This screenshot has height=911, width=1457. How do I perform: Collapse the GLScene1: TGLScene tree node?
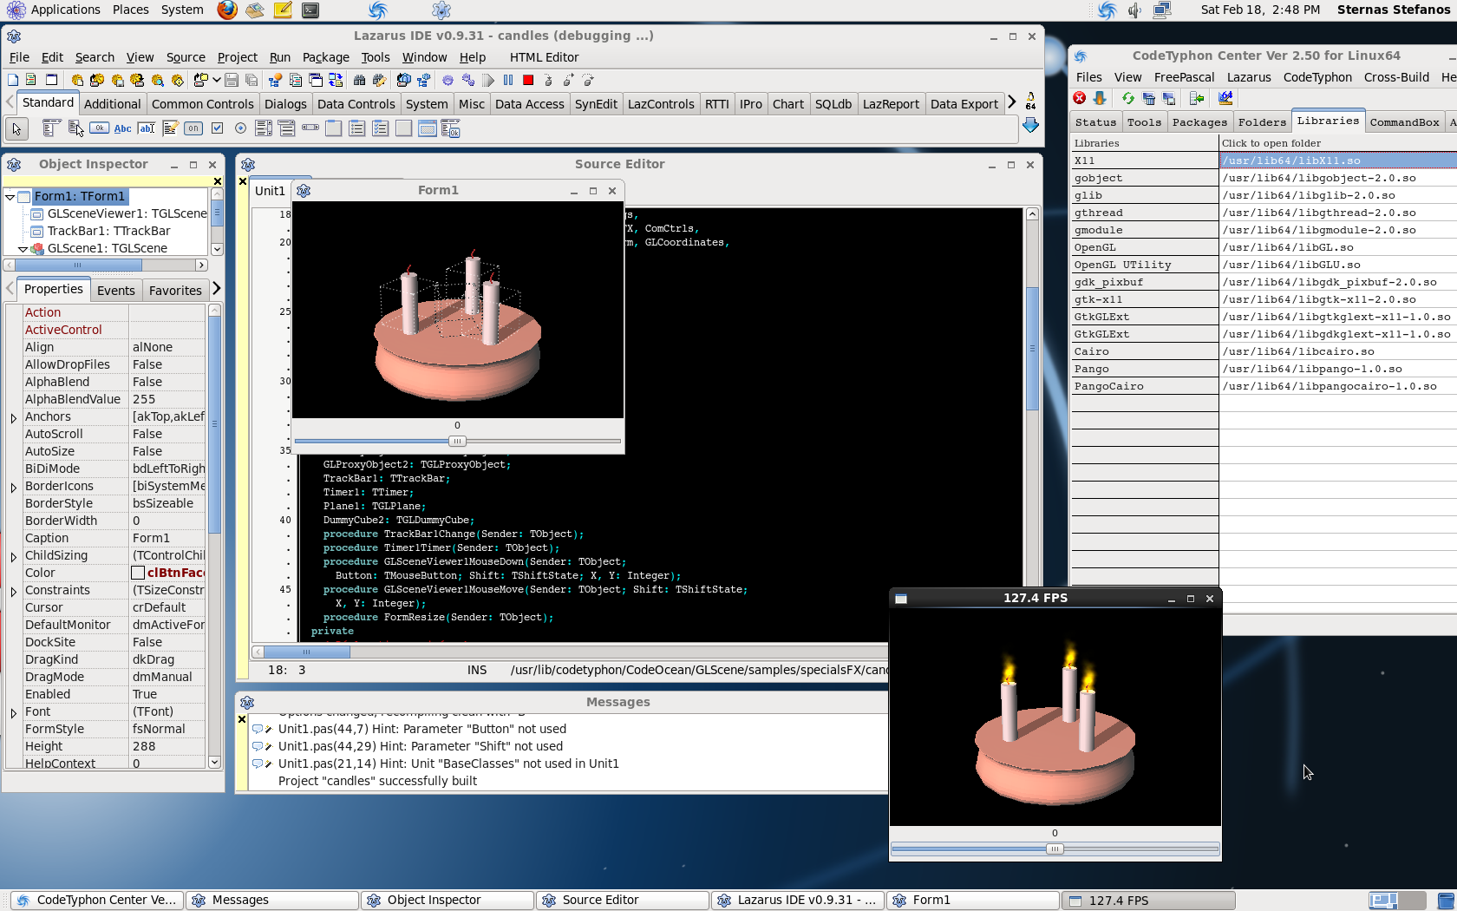point(23,249)
